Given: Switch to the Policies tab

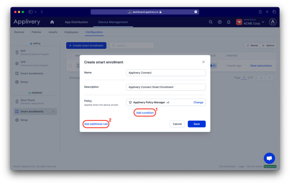Looking at the screenshot, I should [36, 32].
